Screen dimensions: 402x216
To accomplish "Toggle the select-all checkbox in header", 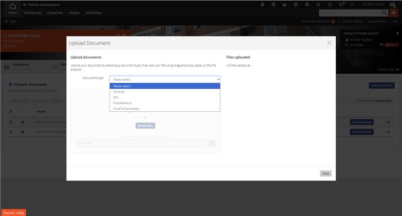I will tap(11, 111).
